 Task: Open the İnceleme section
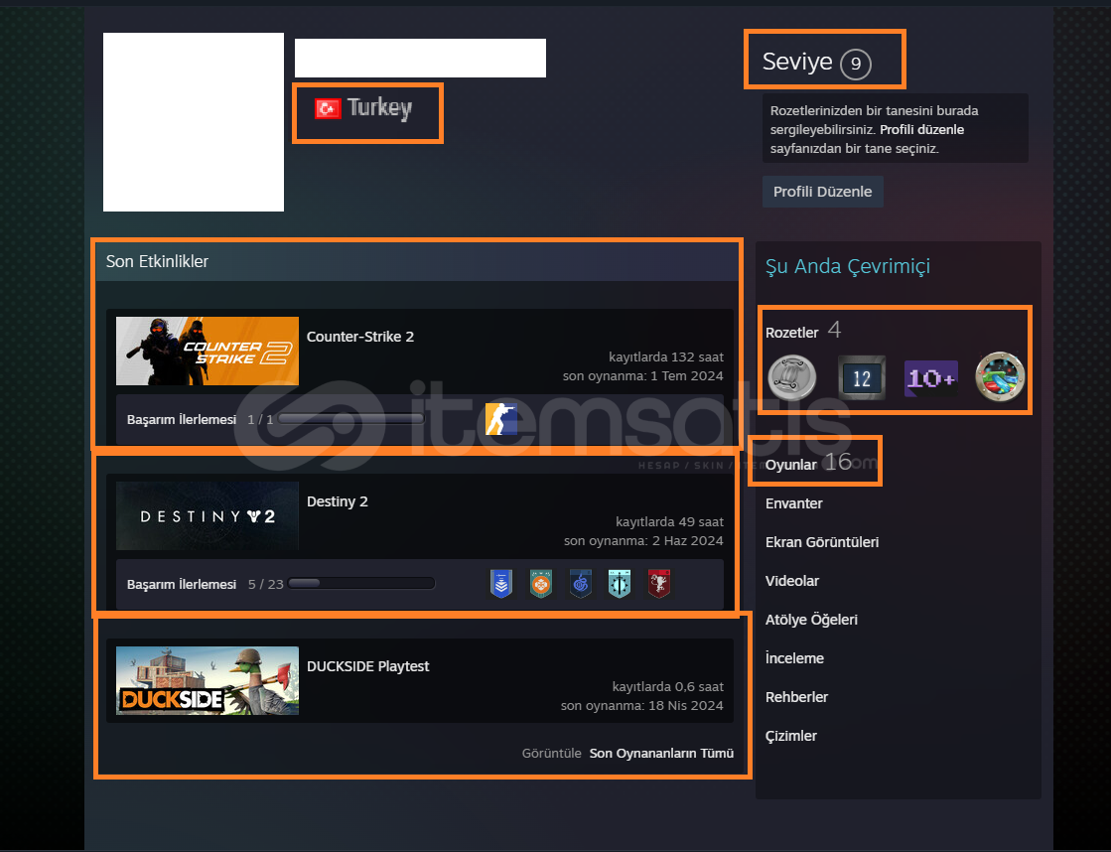(794, 657)
